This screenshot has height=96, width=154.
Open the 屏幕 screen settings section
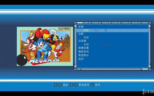[x=81, y=27]
